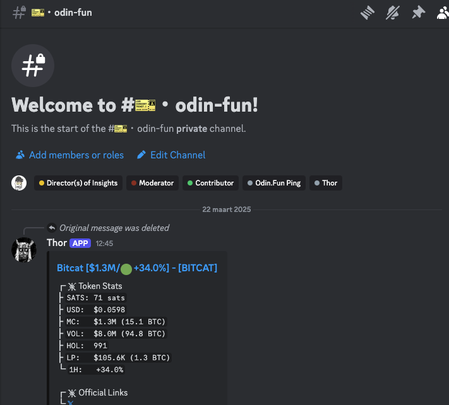Click the odin-fun channel name in header
Screen dimensions: 449x405
tap(73, 13)
